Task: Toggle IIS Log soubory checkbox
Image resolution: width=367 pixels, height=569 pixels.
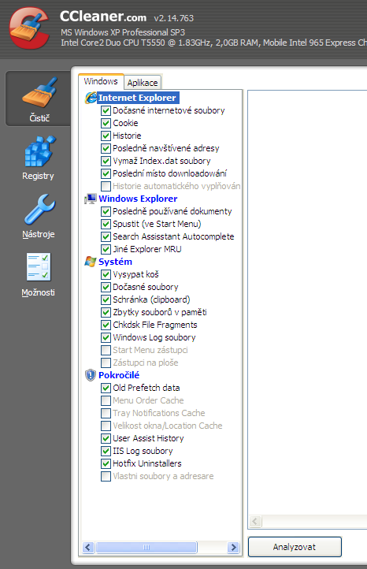Action: pos(106,451)
